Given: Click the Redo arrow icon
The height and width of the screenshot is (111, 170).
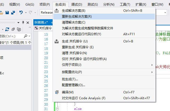Looking at the screenshot, I should coord(30,13).
